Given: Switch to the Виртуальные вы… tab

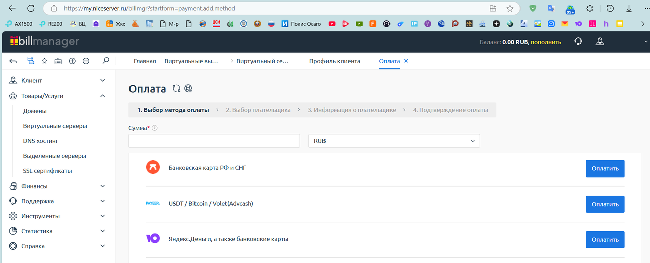Looking at the screenshot, I should point(191,61).
